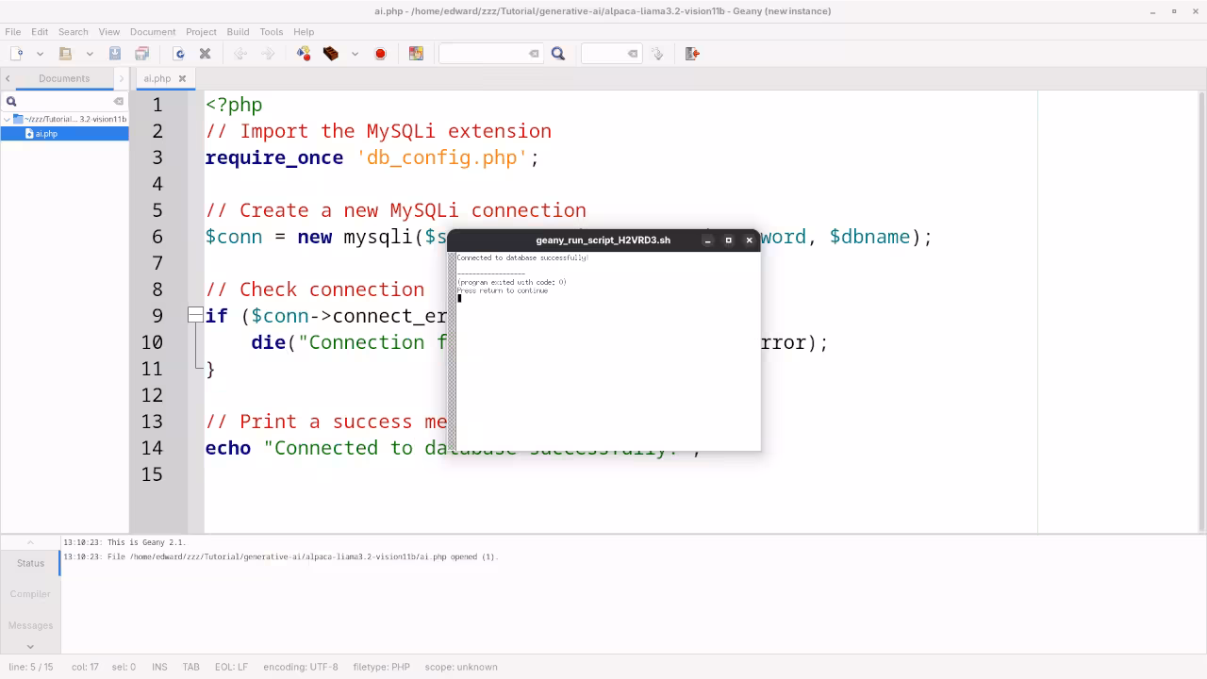
Task: Close the geany_run_script terminal window
Action: point(750,240)
